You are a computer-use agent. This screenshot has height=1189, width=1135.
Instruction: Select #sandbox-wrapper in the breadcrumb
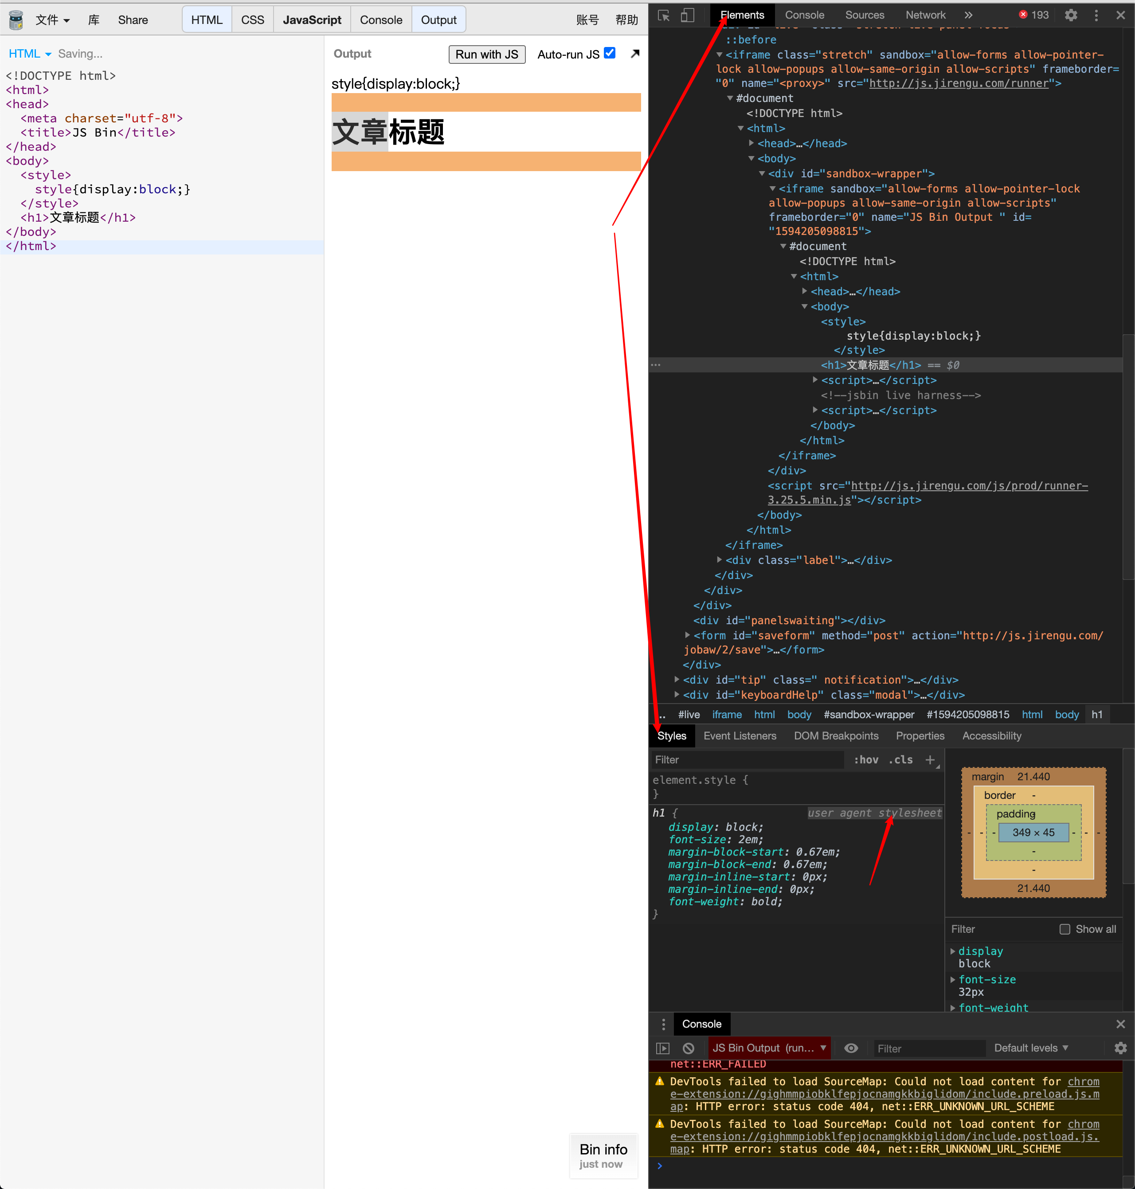(869, 715)
